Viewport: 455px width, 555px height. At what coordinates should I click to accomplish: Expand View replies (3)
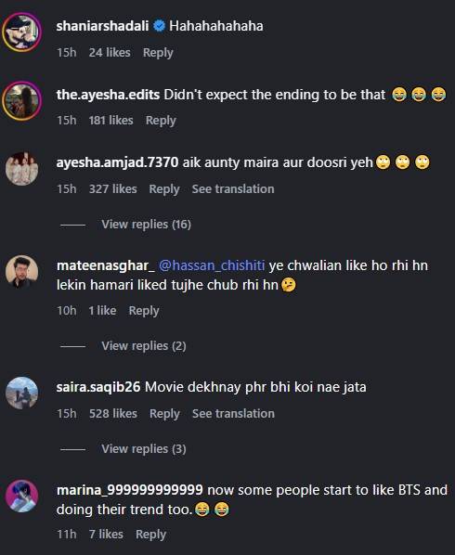144,448
